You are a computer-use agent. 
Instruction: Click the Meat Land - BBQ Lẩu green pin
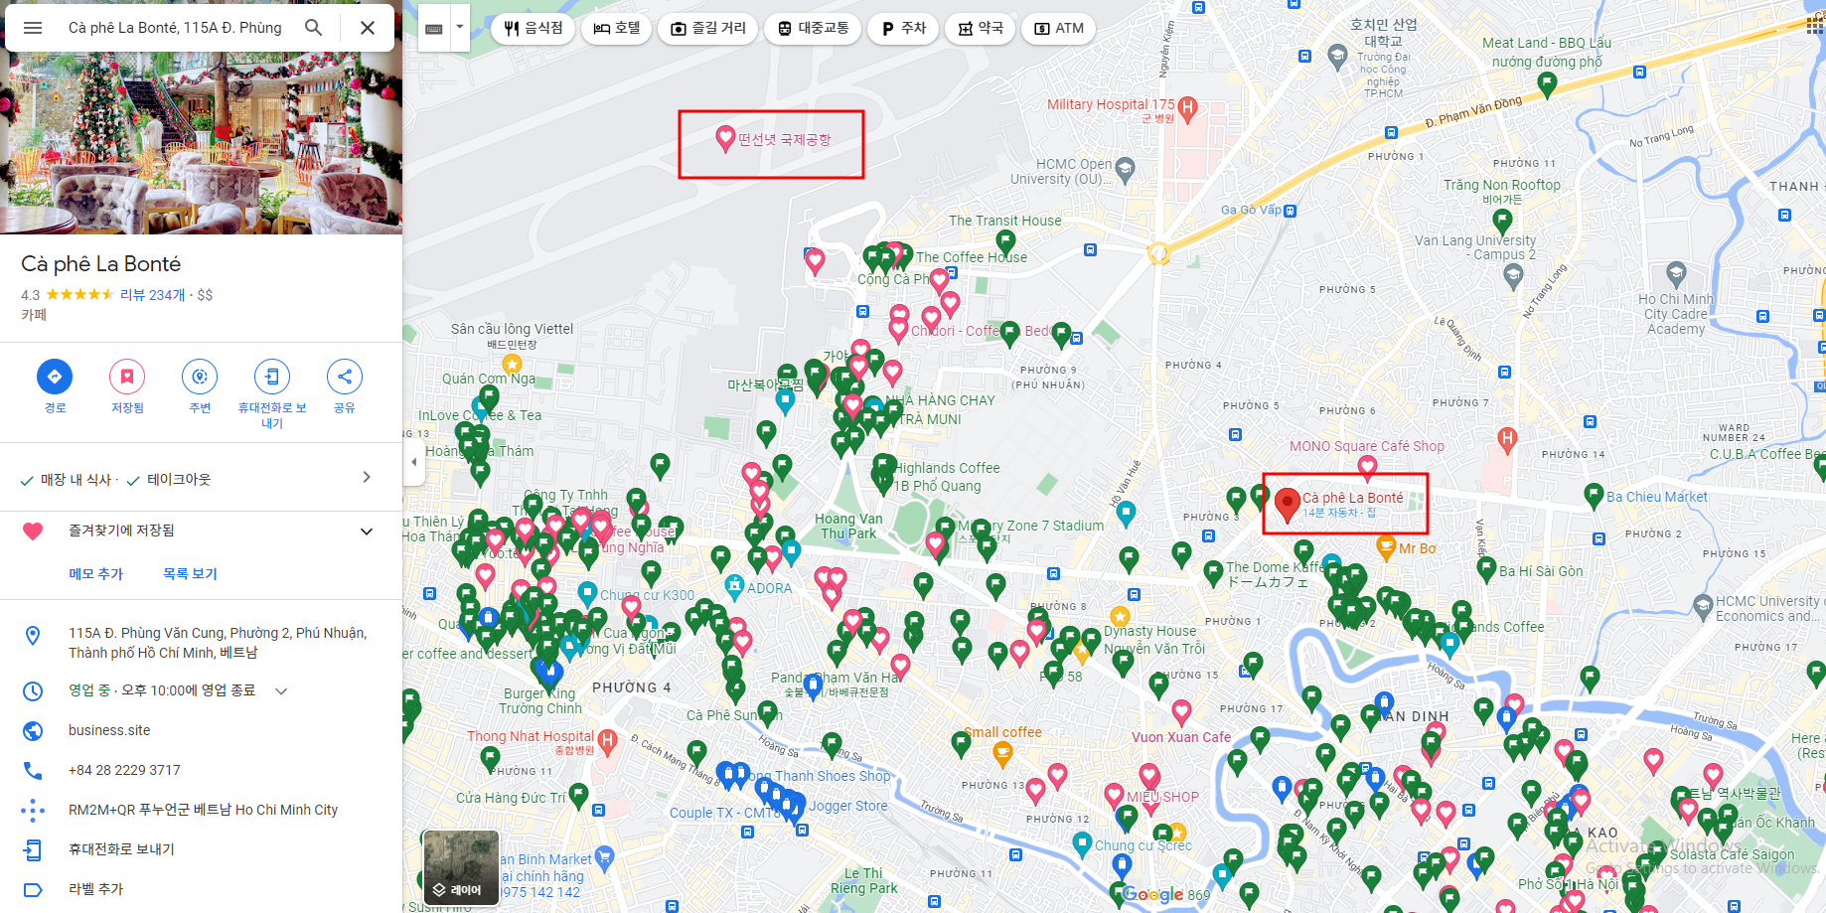point(1547,84)
